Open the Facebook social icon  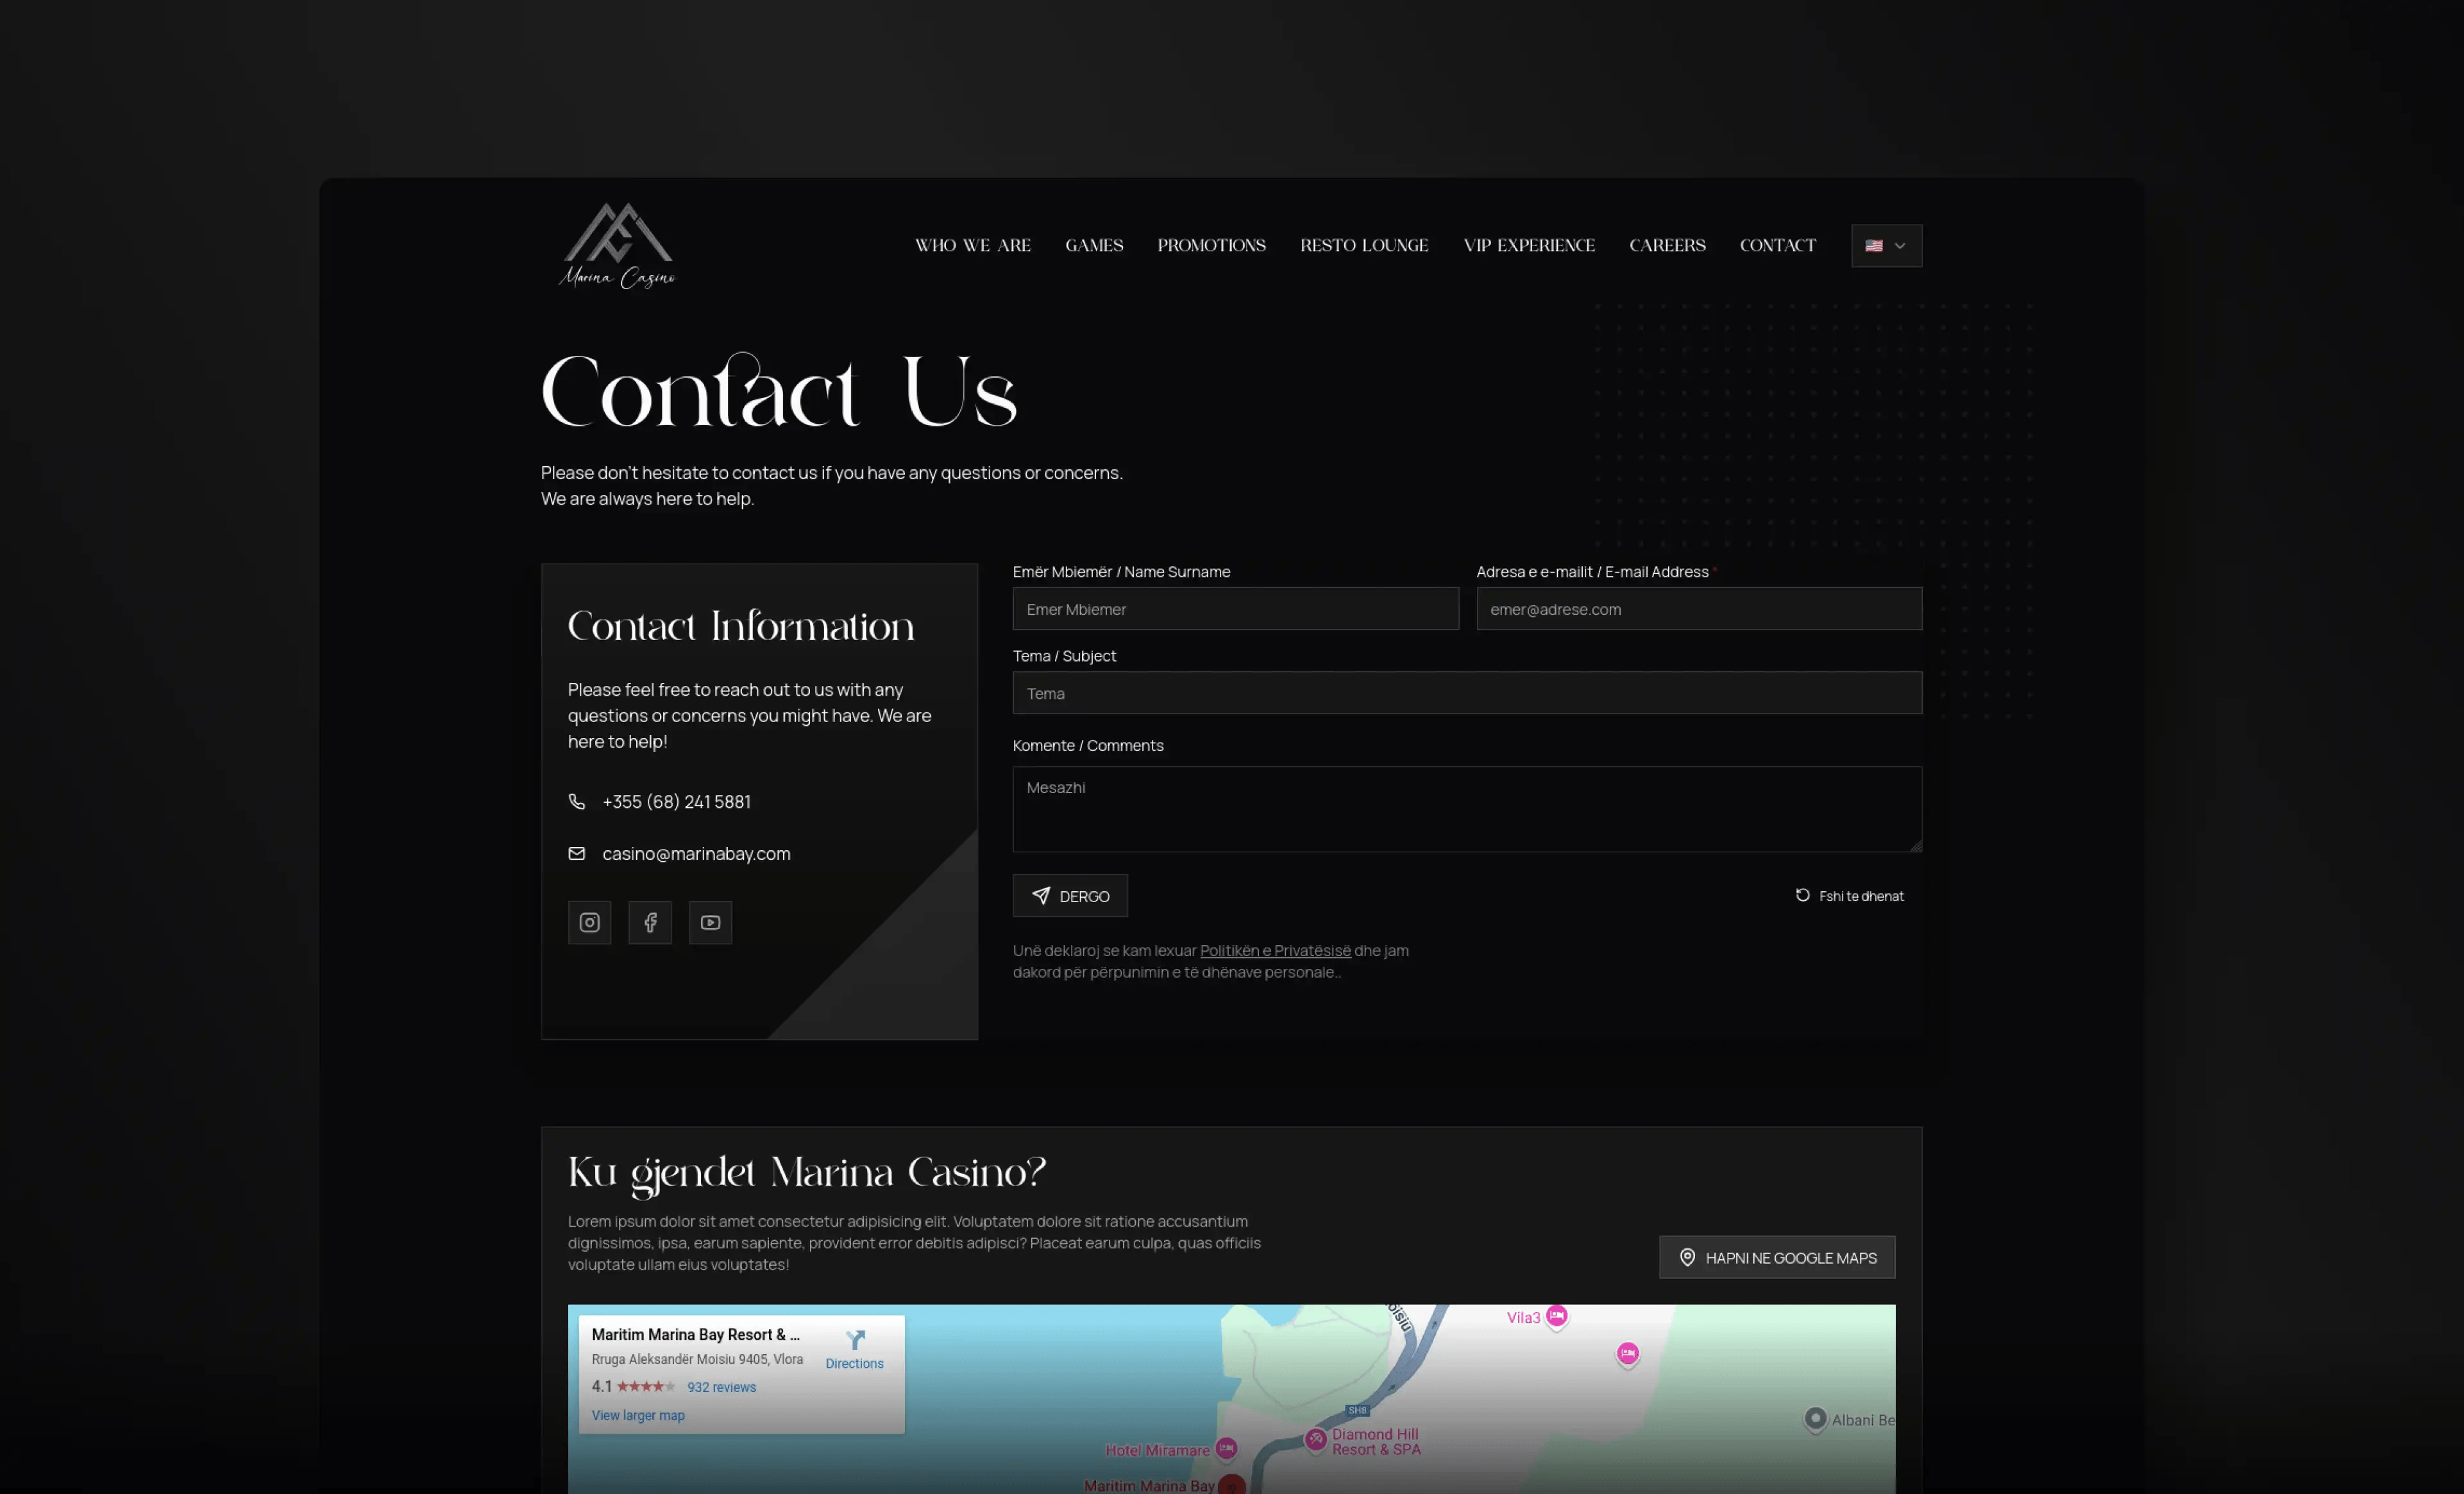(x=650, y=922)
